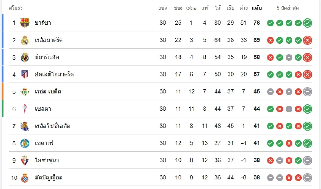This screenshot has width=321, height=189.
Task: Click the only red loss icon in Getafe's row
Action: pos(289,143)
